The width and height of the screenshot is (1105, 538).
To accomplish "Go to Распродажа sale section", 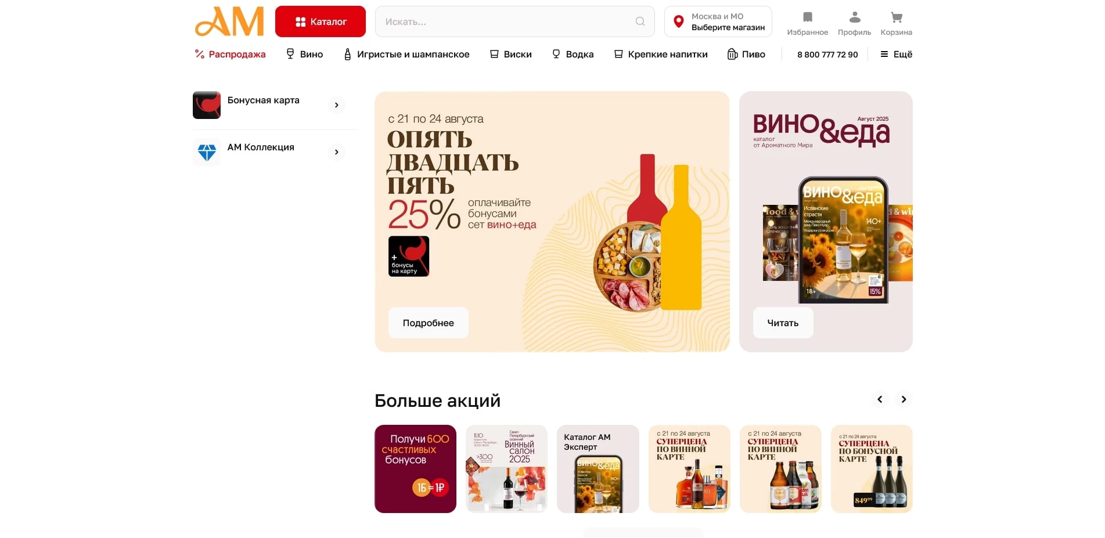I will point(230,54).
